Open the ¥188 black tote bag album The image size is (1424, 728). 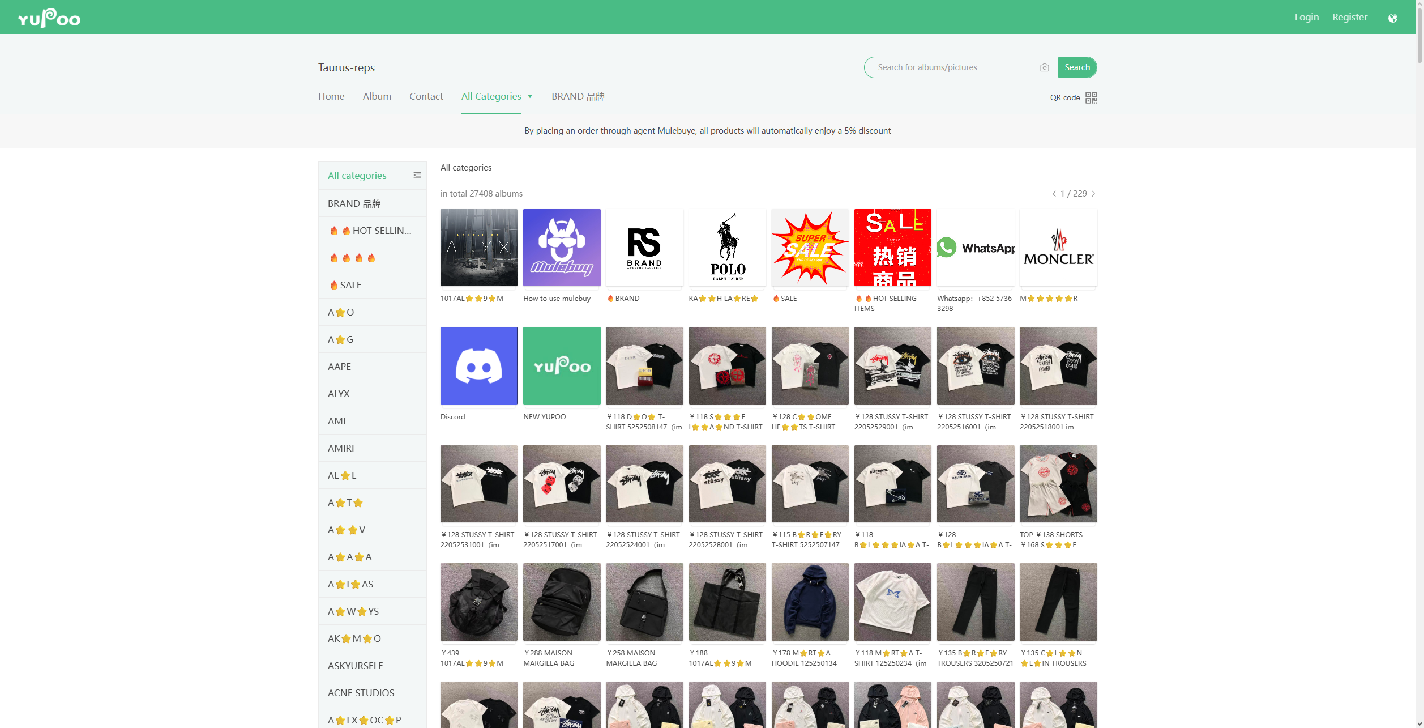(x=728, y=602)
